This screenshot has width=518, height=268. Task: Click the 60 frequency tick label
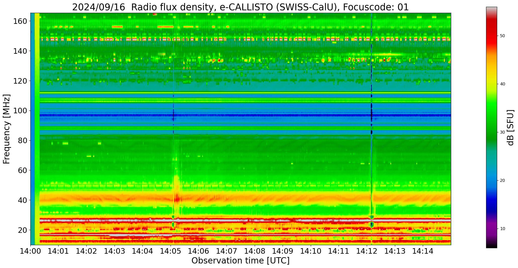[23, 170]
